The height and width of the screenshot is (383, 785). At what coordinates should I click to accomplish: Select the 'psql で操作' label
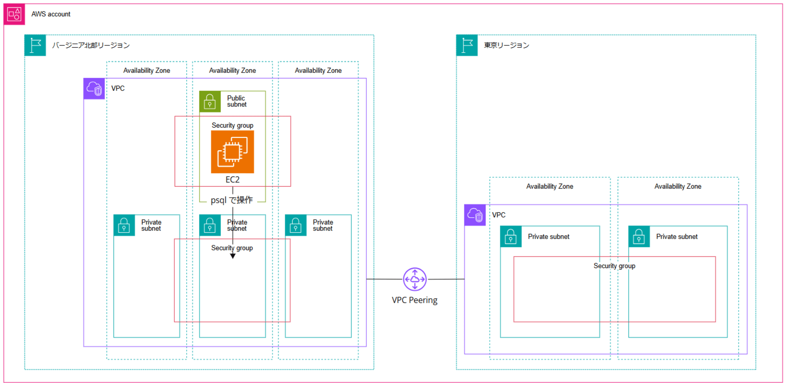pyautogui.click(x=232, y=200)
